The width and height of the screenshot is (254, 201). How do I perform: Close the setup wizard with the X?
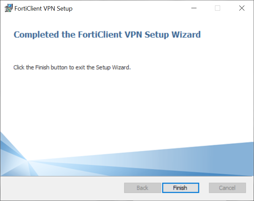click(x=242, y=9)
